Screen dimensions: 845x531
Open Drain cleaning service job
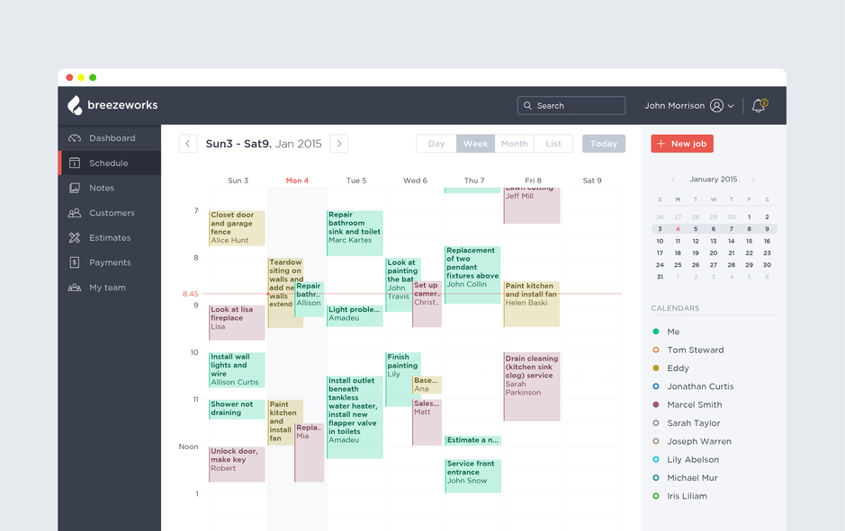(531, 386)
